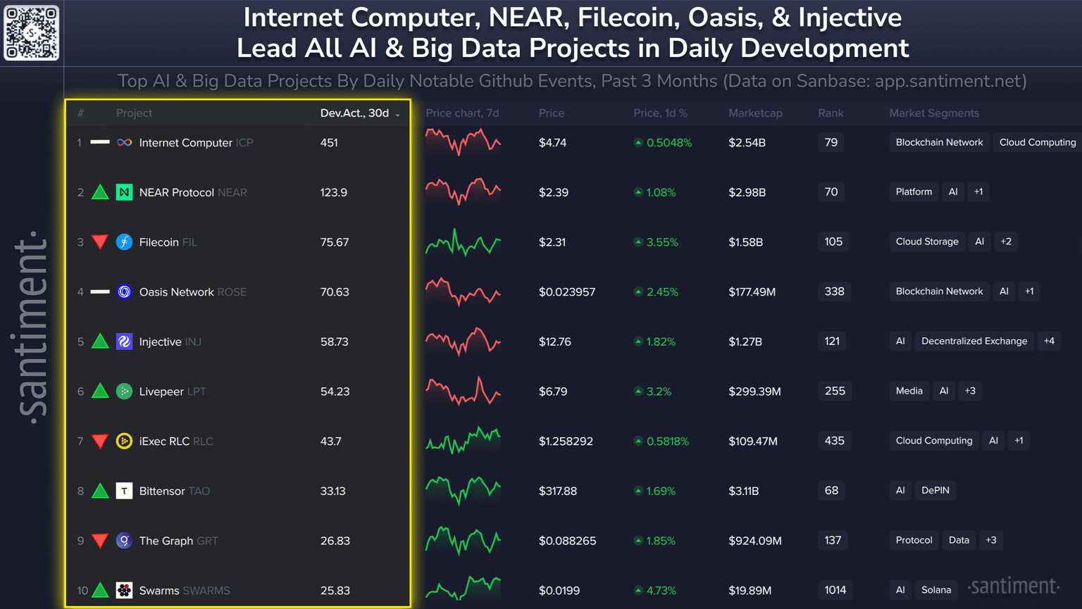The image size is (1082, 609).
Task: Click the Bittensor TAO logo icon
Action: tap(124, 491)
